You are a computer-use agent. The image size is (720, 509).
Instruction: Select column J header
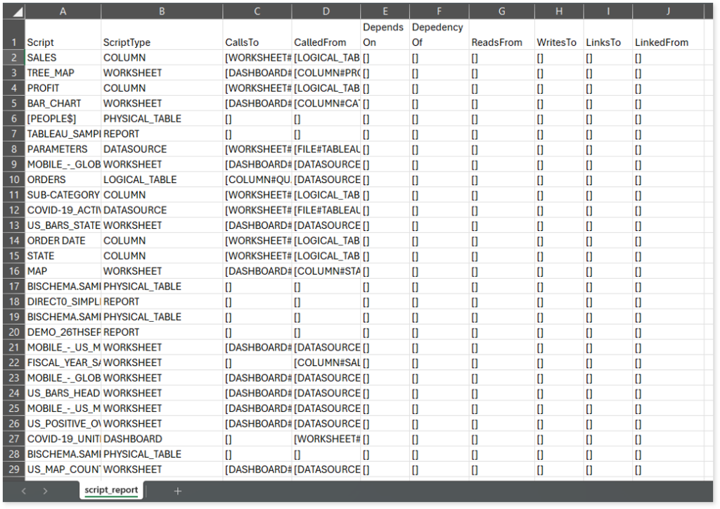667,12
